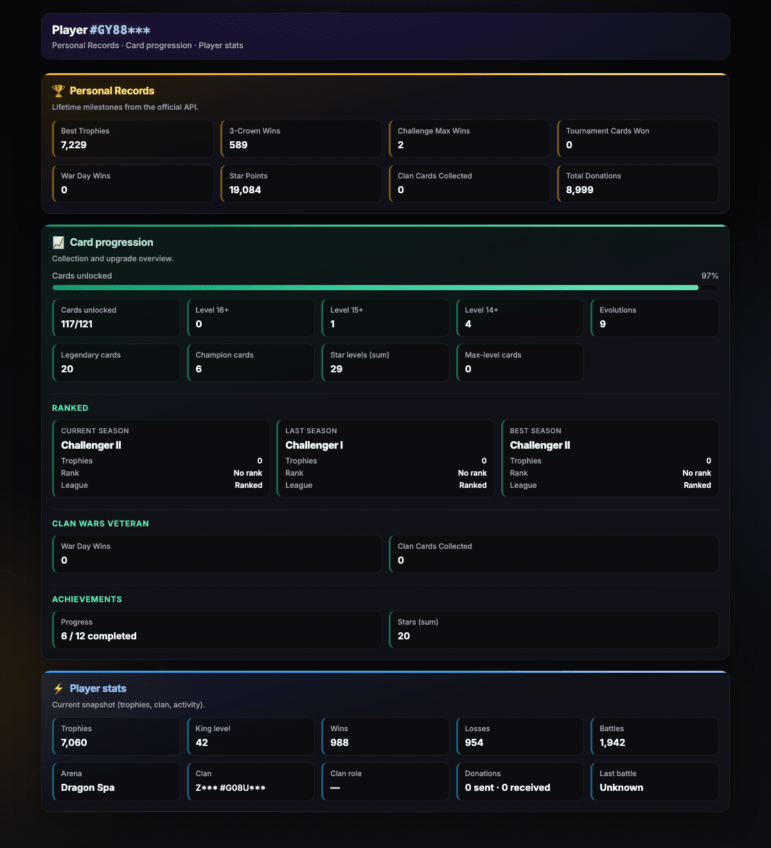Select the Best Trophies 7,229 card
The height and width of the screenshot is (848, 771).
[x=133, y=139]
